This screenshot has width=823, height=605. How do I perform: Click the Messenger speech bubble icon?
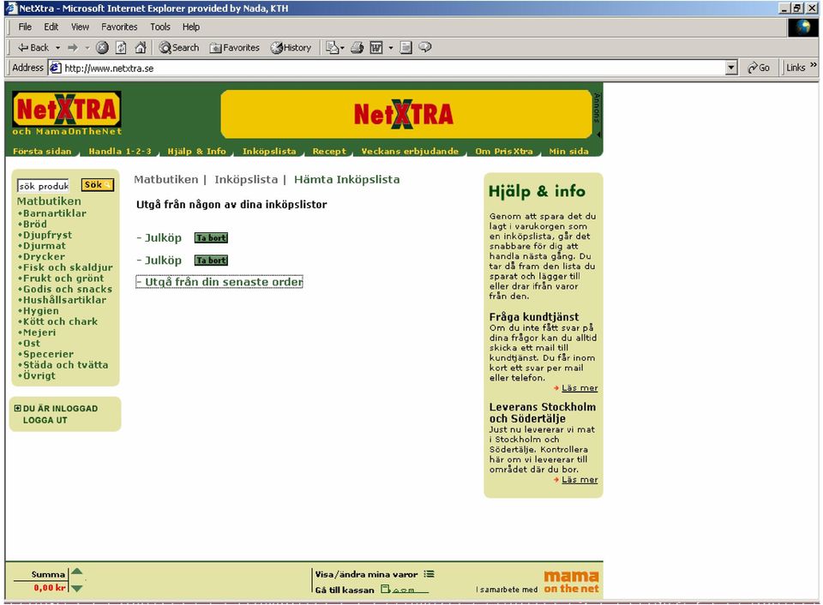[425, 48]
